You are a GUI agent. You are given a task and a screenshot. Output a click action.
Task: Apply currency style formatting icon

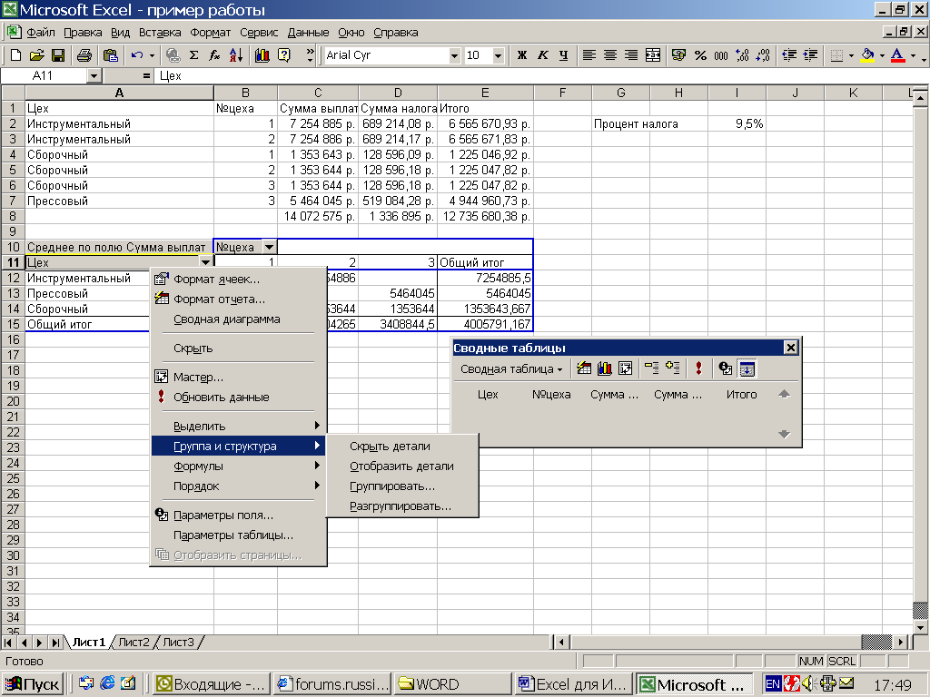pos(678,55)
